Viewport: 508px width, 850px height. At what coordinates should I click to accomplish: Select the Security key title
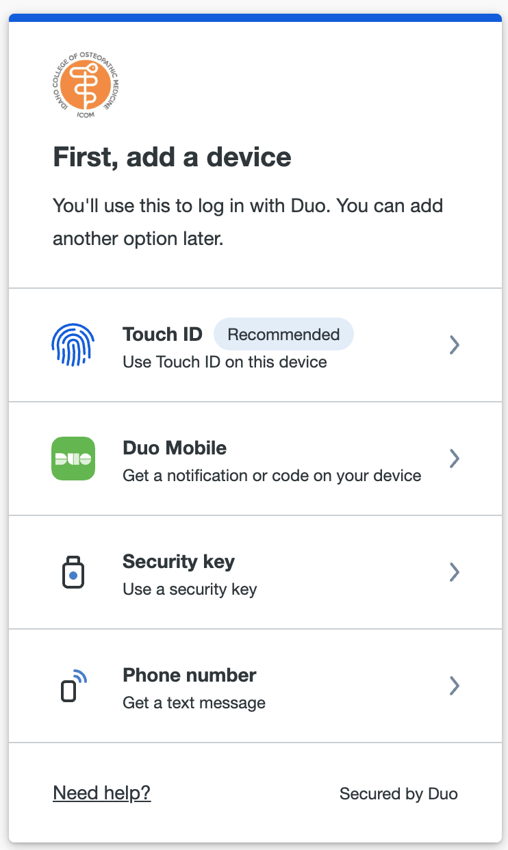(179, 561)
